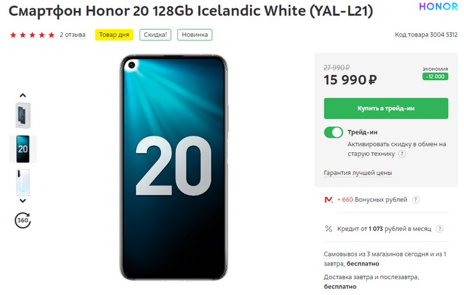Show next thumbnails with down chevron
Viewport: 464px width, 295px height.
pos(23,200)
